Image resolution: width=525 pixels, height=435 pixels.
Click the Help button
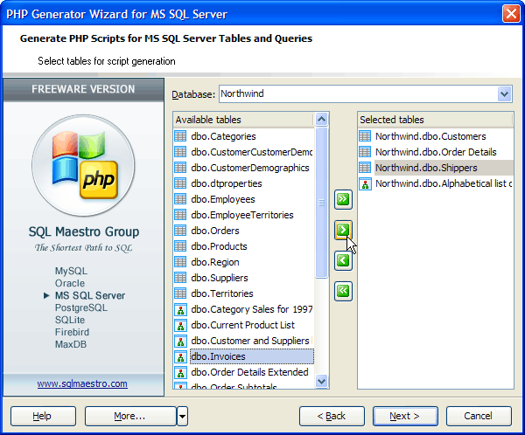coord(43,417)
